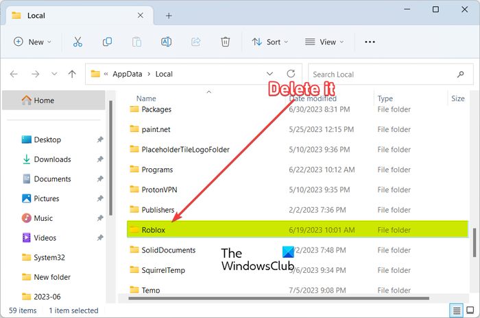Click the Refresh icon beside address bar
The height and width of the screenshot is (318, 480).
coord(291,74)
